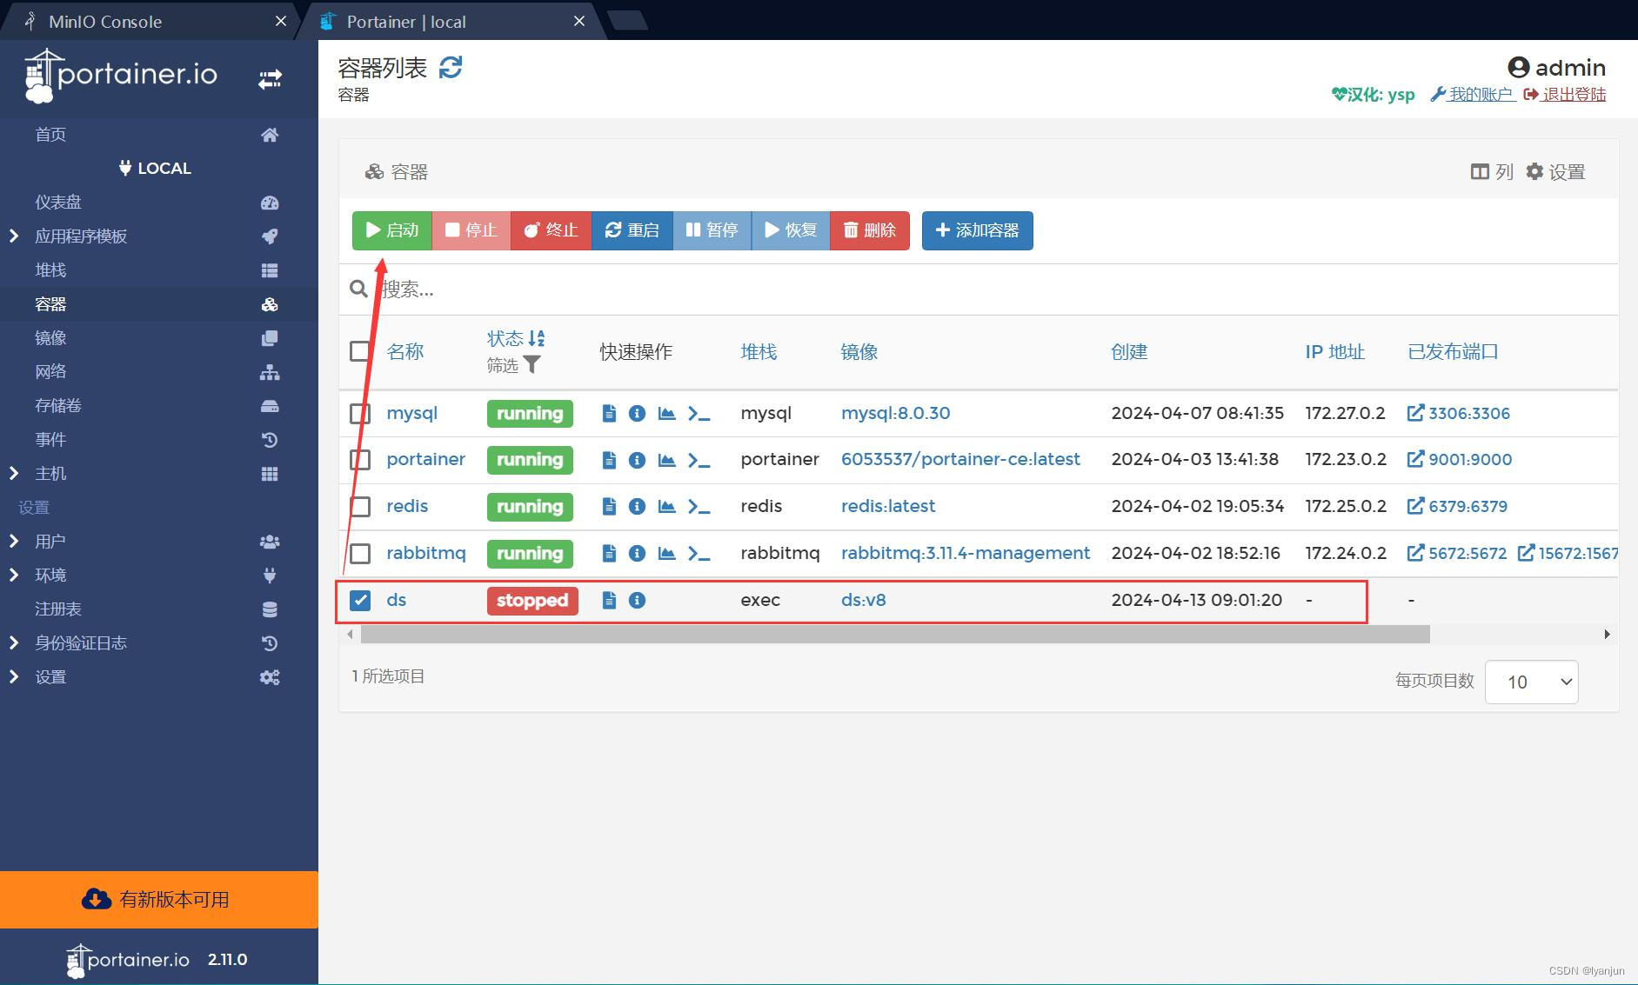This screenshot has height=985, width=1638.
Task: View stats for the portainer container
Action: [666, 460]
